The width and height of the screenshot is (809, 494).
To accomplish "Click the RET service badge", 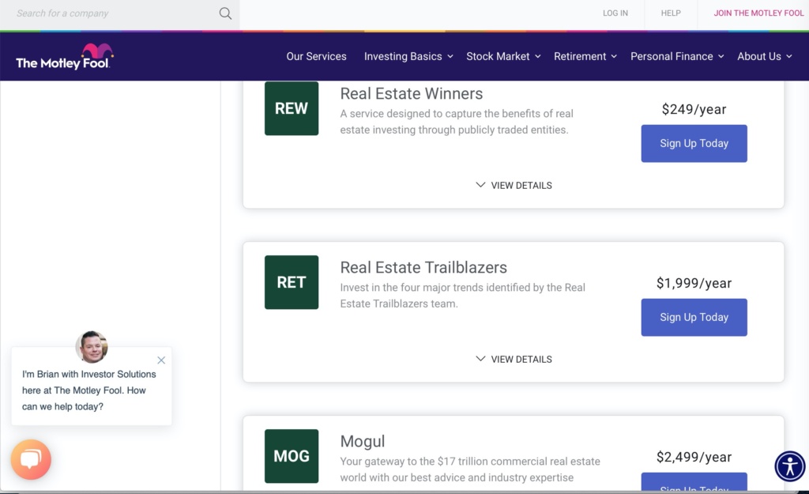I will (x=292, y=282).
